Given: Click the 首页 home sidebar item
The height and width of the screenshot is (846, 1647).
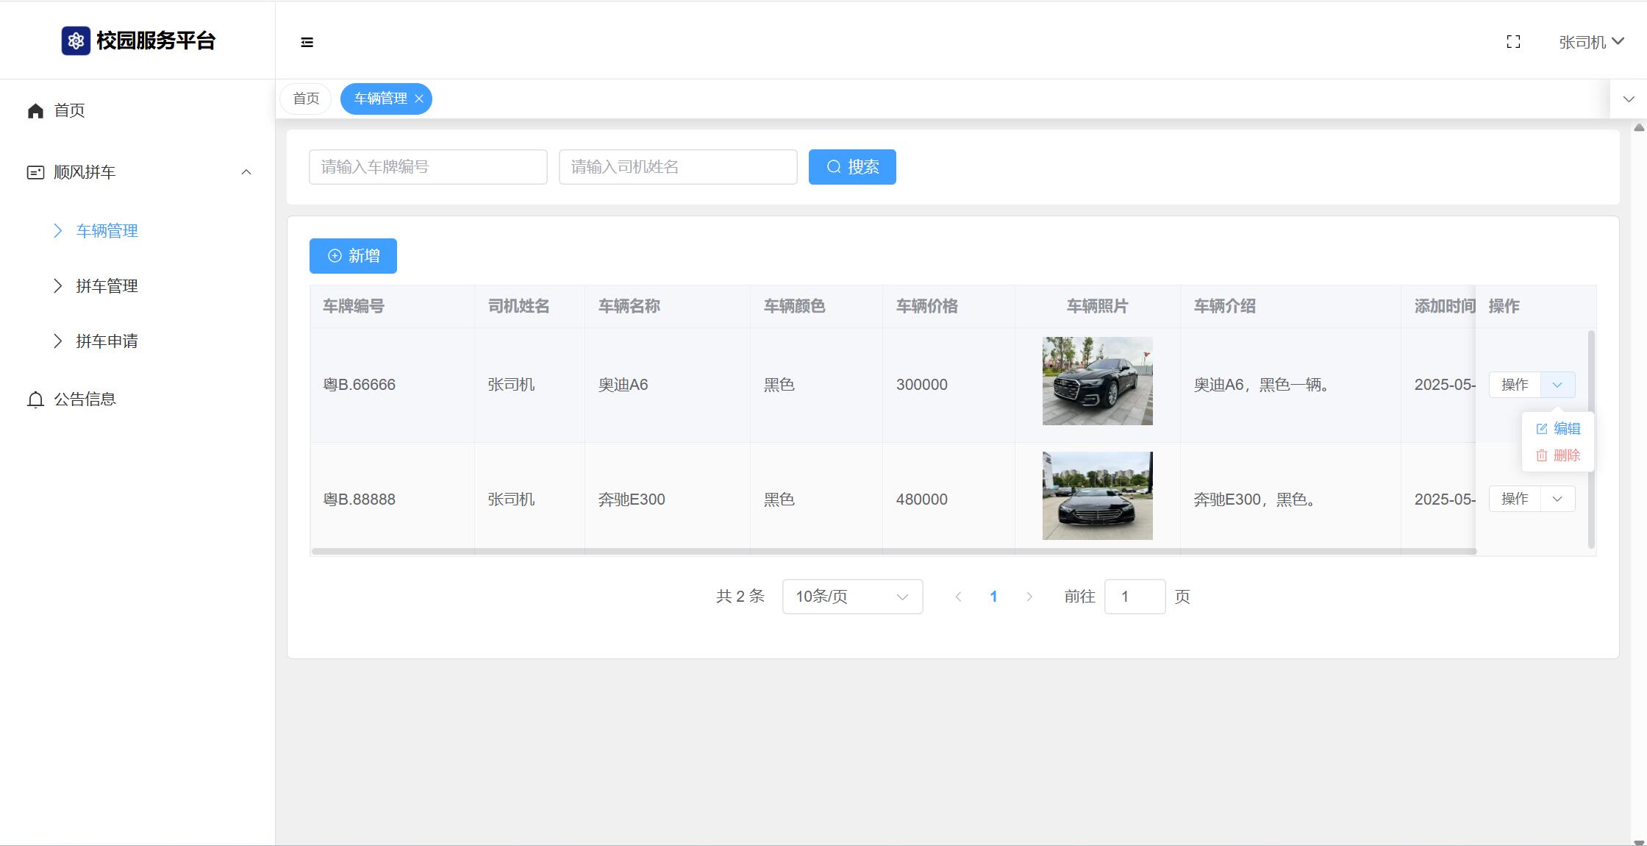Looking at the screenshot, I should coord(69,110).
